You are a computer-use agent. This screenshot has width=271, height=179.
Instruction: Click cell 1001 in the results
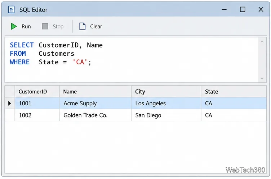coord(37,103)
